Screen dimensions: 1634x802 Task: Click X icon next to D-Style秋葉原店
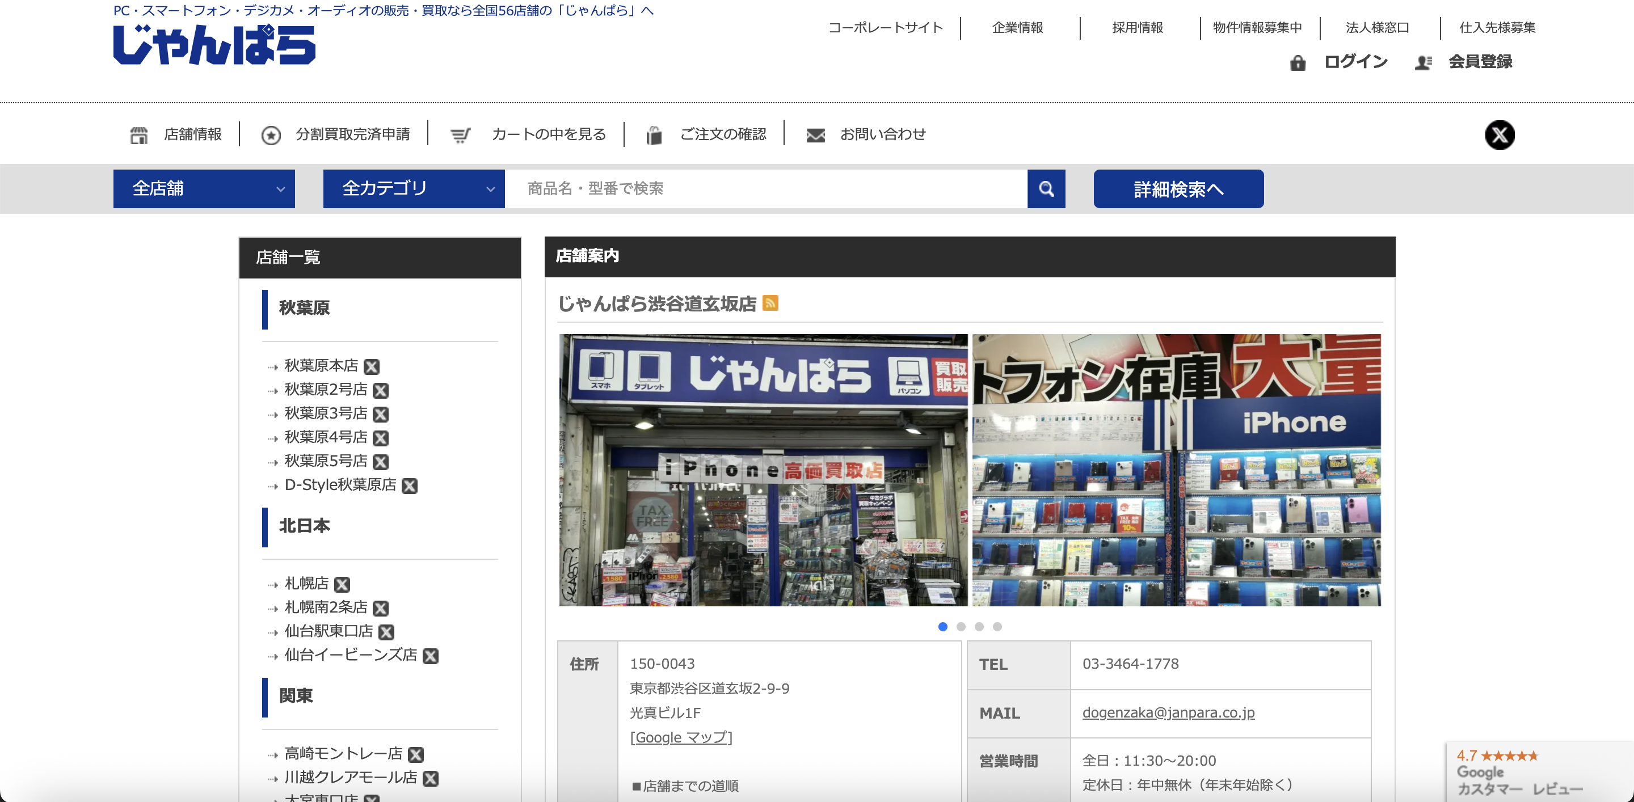pos(410,486)
